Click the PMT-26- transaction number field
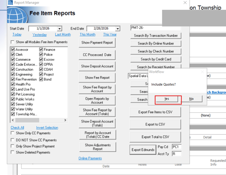 (155, 28)
